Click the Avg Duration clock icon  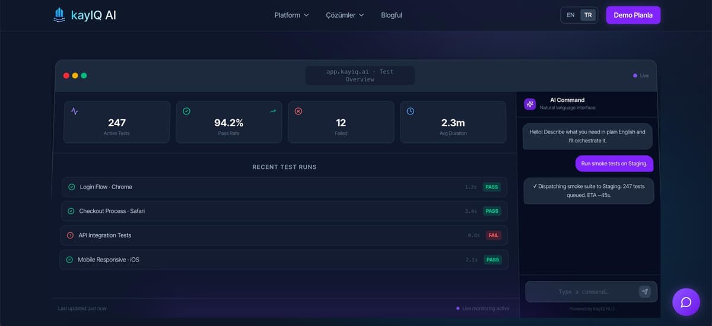point(411,111)
